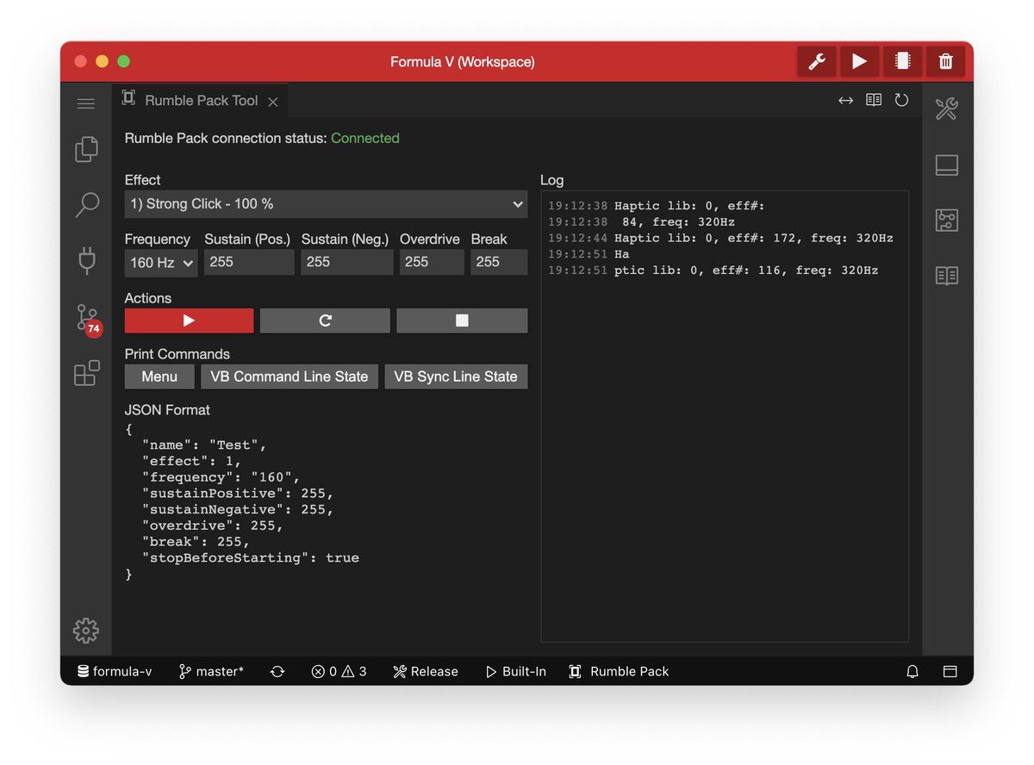Click the "stopBeforeStarting": true JSON line

[x=250, y=558]
